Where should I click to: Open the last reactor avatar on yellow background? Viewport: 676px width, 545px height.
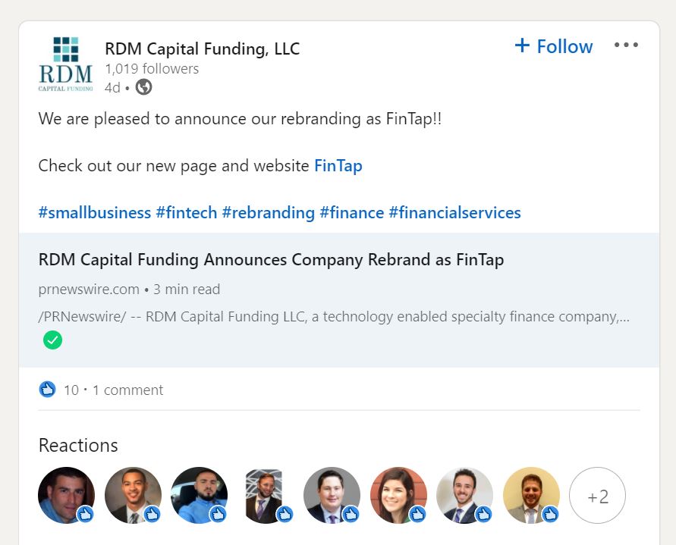coord(531,495)
